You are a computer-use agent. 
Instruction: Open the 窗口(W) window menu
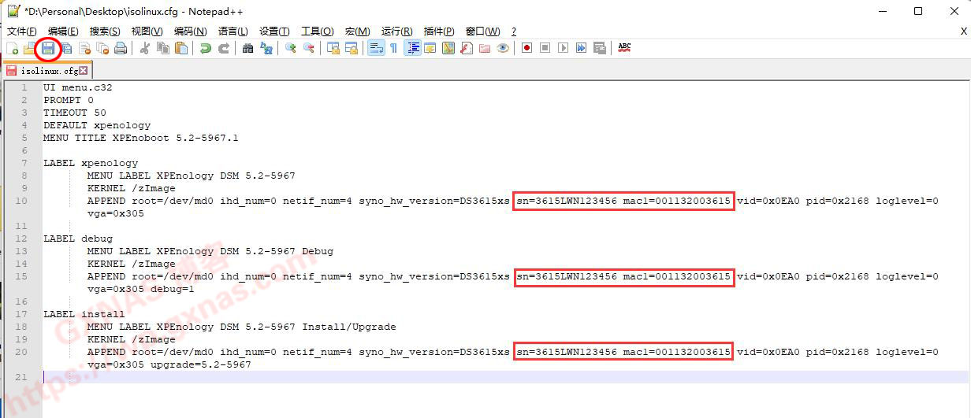click(482, 31)
